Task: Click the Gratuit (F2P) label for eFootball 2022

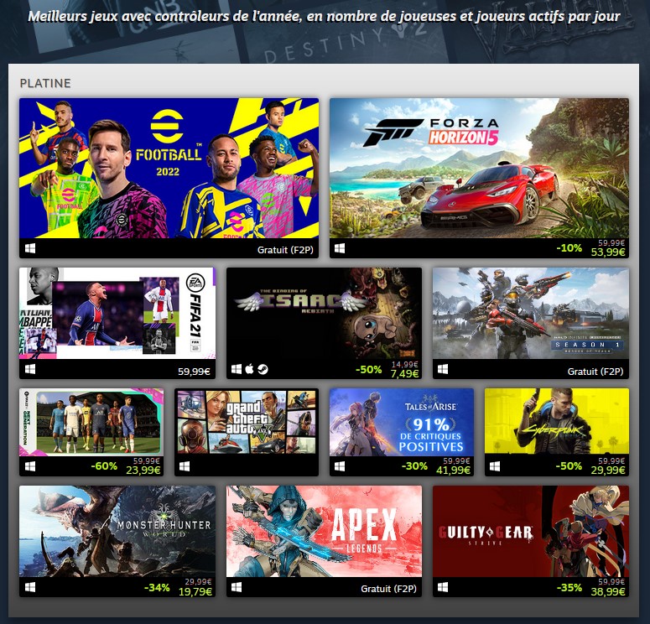Action: coord(285,250)
